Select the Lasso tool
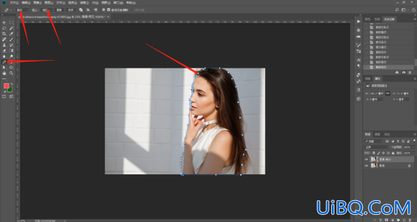The image size is (417, 222). click(x=4, y=28)
